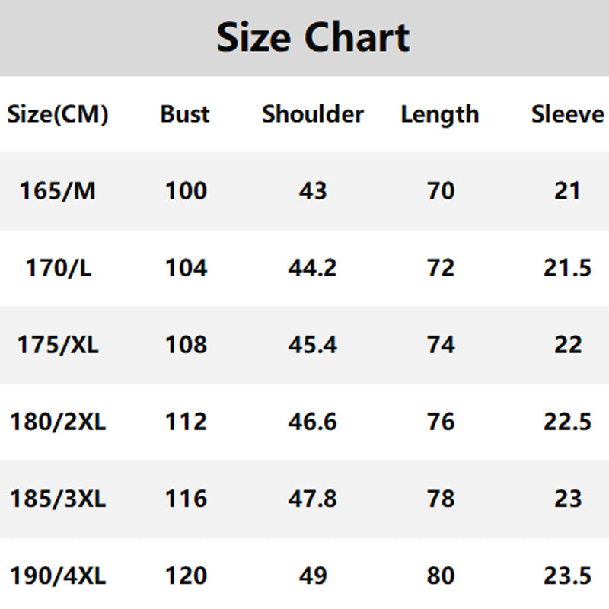The width and height of the screenshot is (609, 609).
Task: Select the 185/3XL size row label
Action: pyautogui.click(x=58, y=499)
